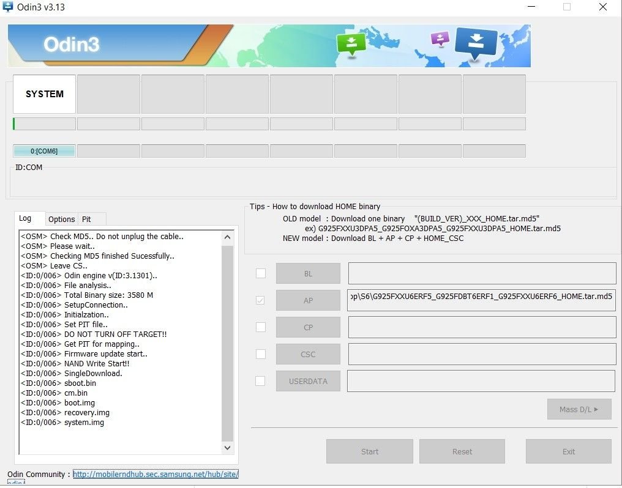Click the blue download icon in banner
This screenshot has height=488, width=622.
pos(476,43)
